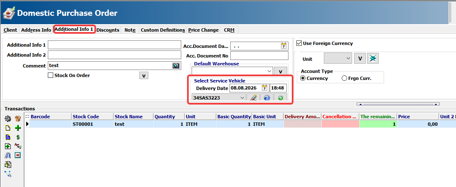The width and height of the screenshot is (456, 187).
Task: Click the blank new document icon
Action: (8, 127)
